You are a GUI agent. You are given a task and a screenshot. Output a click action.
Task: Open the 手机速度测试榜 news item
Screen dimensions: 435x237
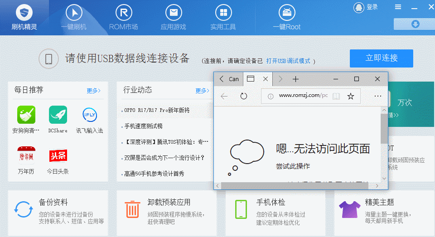coord(144,126)
